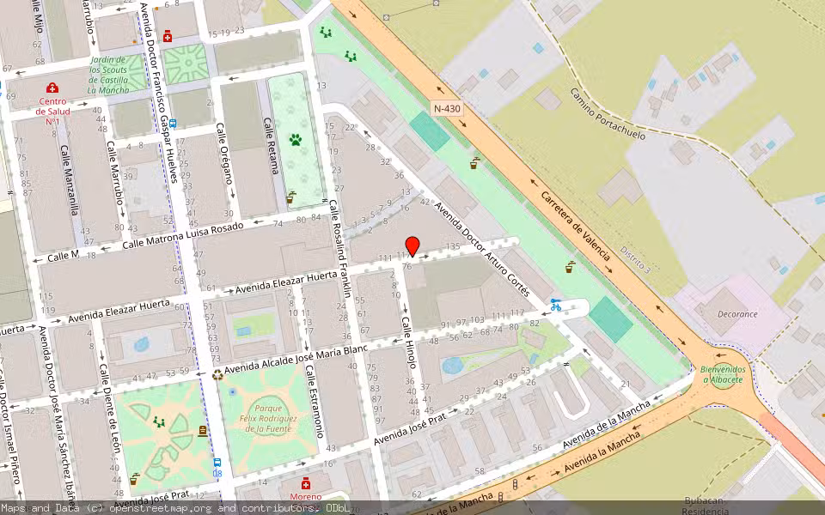The image size is (825, 515).
Task: Click the recycling icon on Avenida Alcalde José María Blanc
Action: pyautogui.click(x=217, y=375)
